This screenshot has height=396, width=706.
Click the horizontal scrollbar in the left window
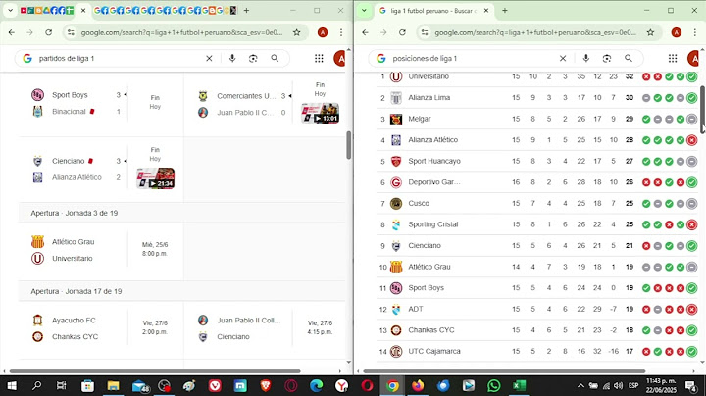[x=155, y=371]
